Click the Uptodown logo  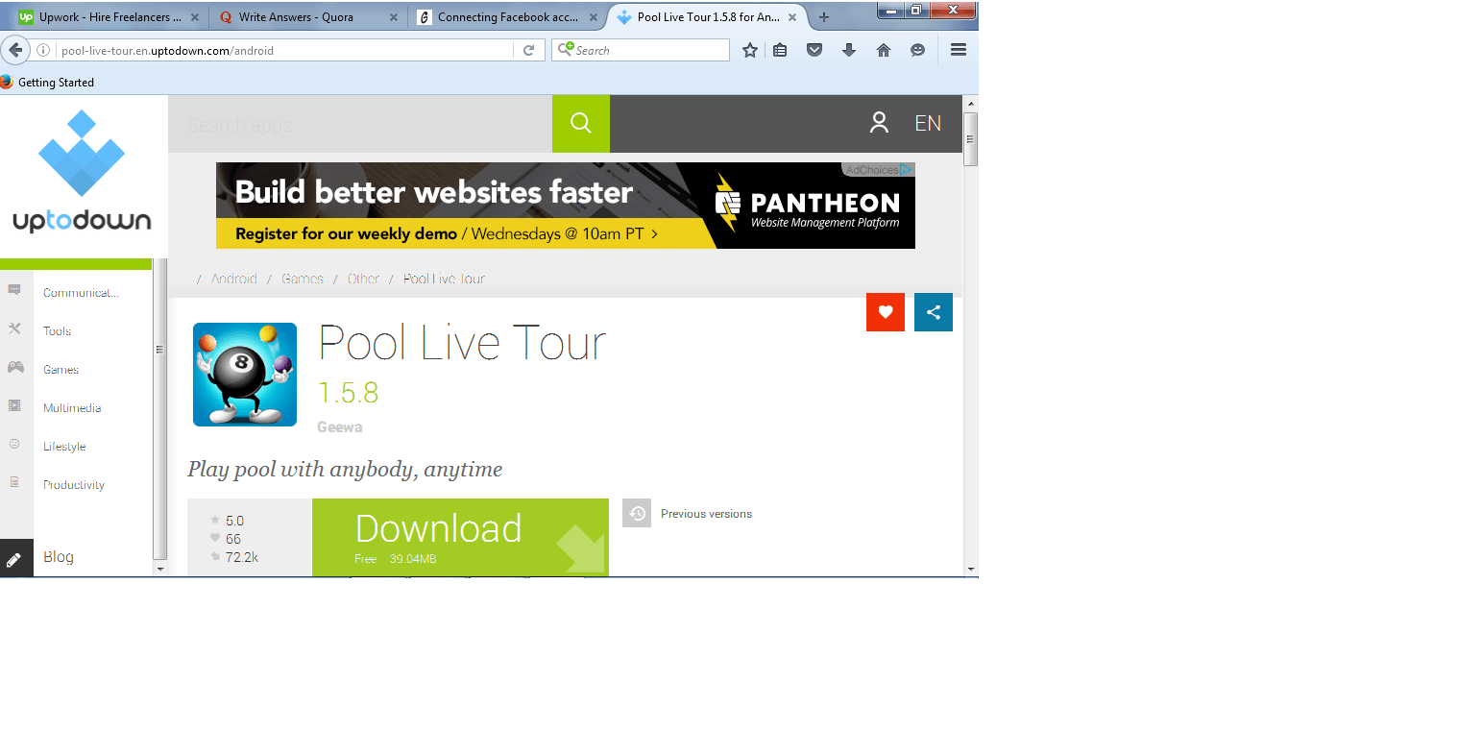click(x=83, y=173)
